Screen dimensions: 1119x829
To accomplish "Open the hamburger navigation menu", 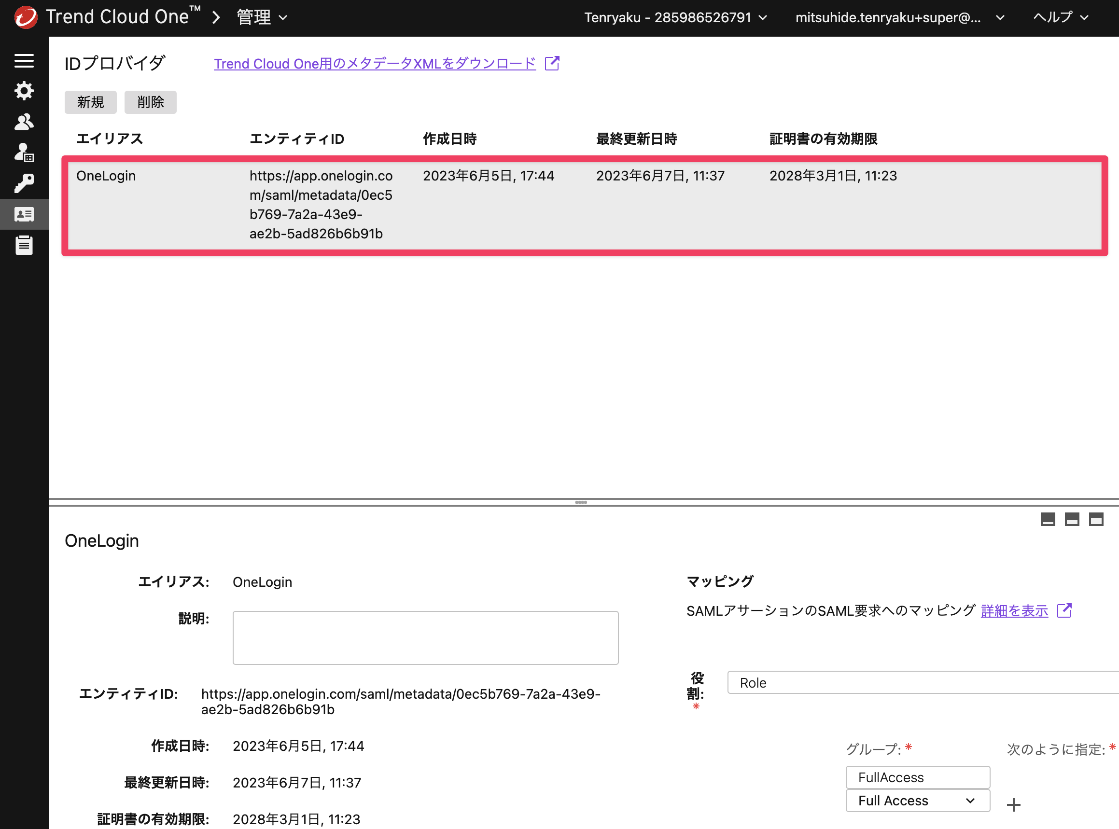I will click(24, 61).
